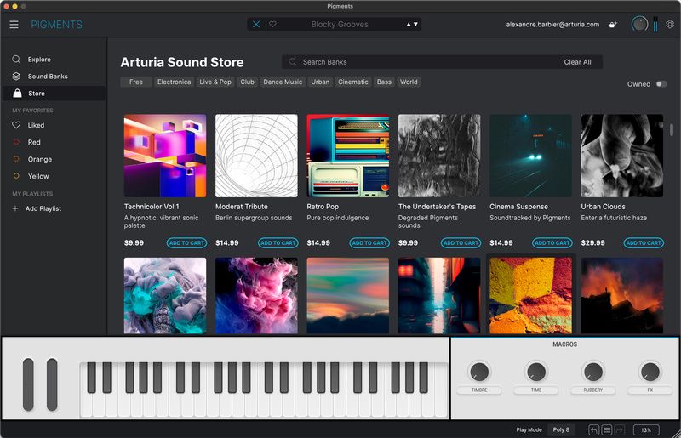Click the email account address

click(552, 25)
